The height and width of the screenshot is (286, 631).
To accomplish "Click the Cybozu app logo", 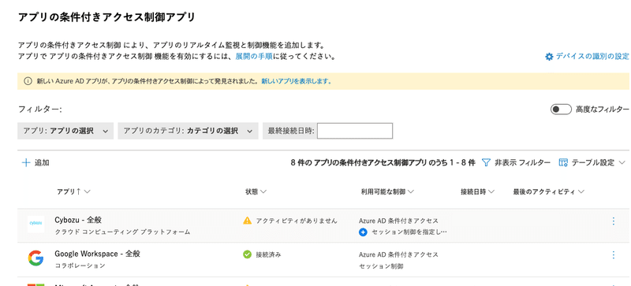I will 35,225.
